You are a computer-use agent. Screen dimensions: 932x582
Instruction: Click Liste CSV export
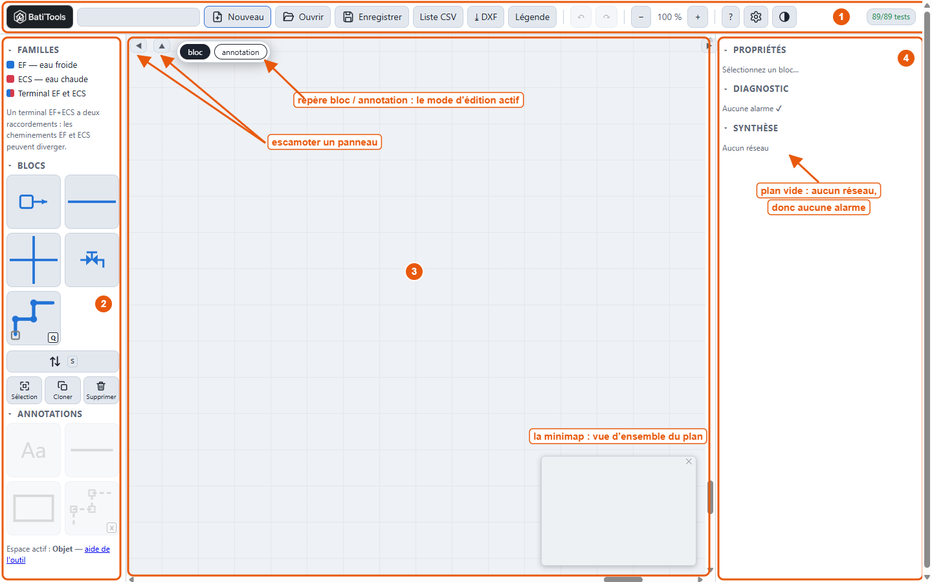tap(438, 17)
